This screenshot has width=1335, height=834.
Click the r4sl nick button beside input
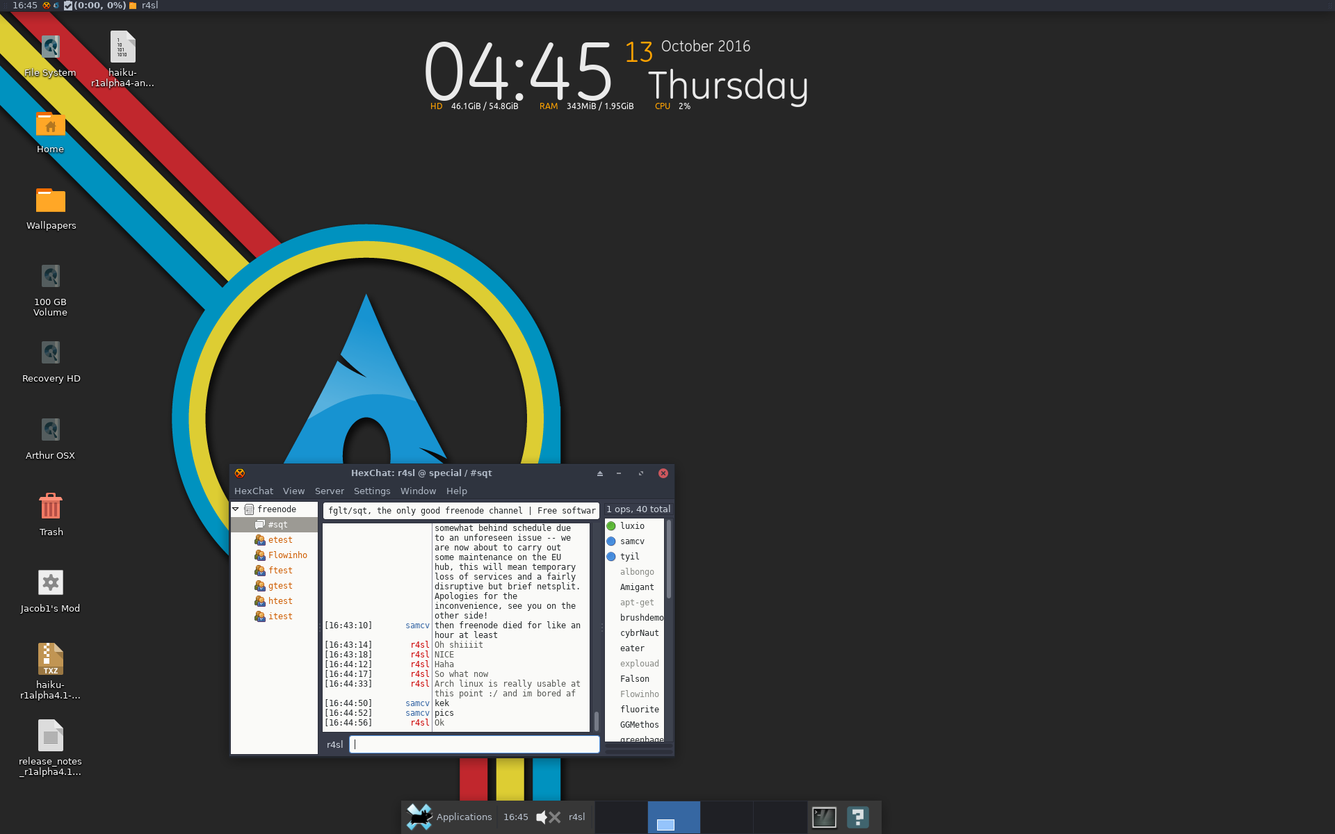point(334,744)
